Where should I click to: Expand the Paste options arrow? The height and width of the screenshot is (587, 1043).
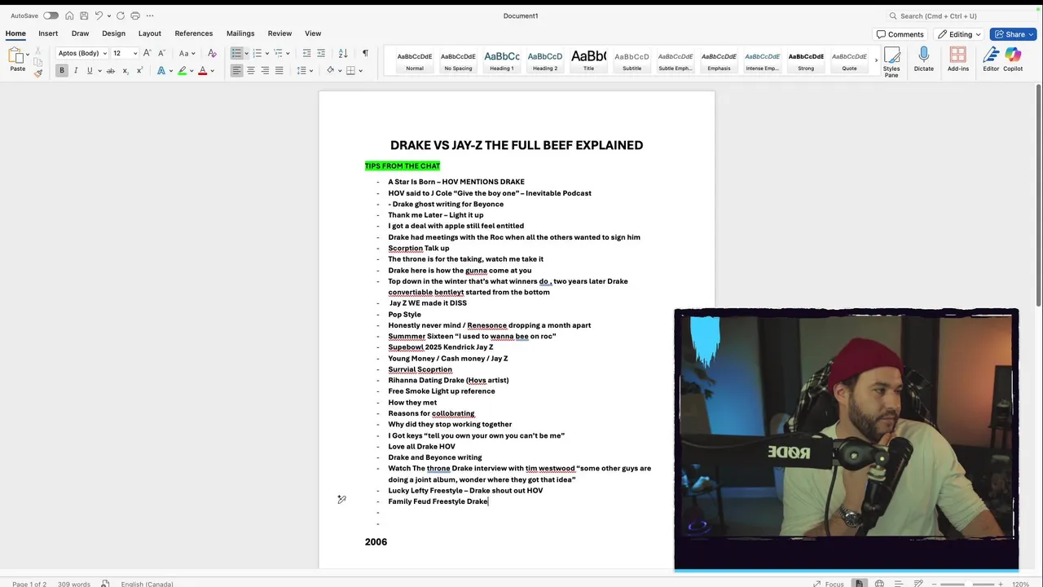(27, 54)
